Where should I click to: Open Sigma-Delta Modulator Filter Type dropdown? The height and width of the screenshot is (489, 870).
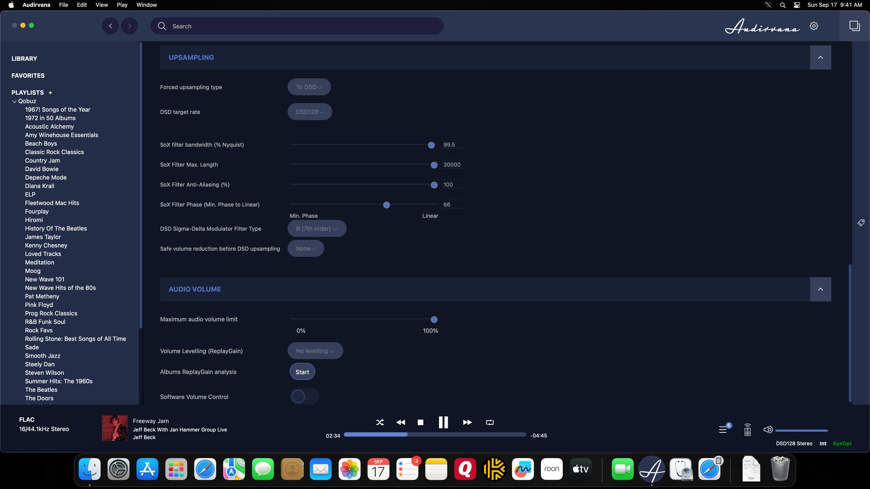[x=317, y=229]
